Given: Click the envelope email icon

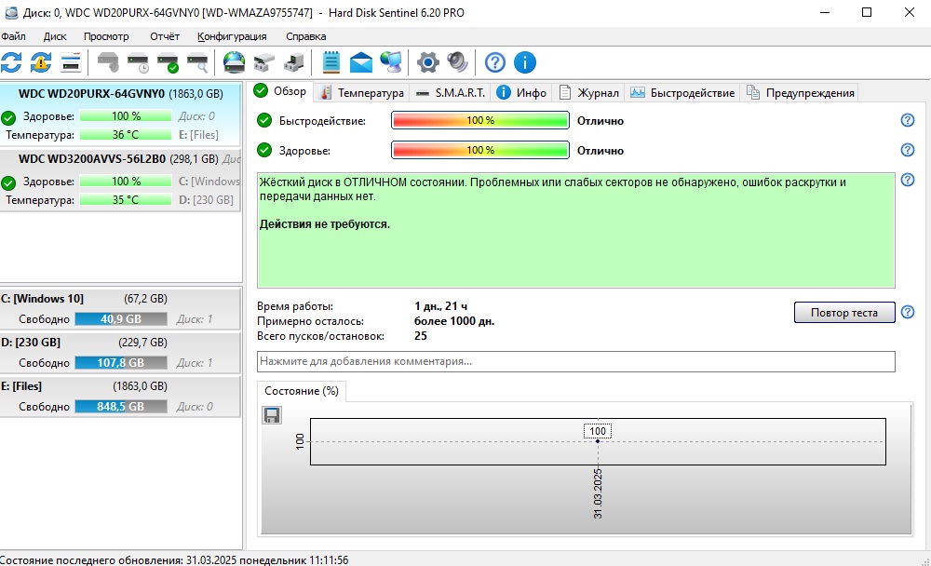Looking at the screenshot, I should pyautogui.click(x=361, y=62).
